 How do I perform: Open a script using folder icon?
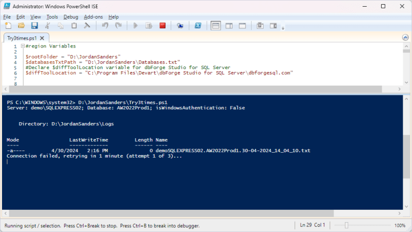(x=21, y=25)
